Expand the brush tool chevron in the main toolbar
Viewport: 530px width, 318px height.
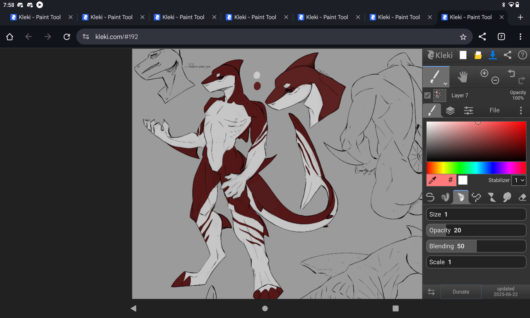(x=445, y=83)
